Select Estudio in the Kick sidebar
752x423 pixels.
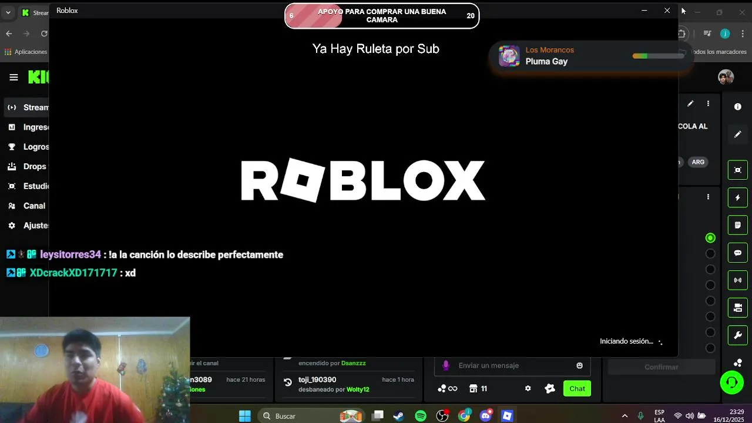[28, 186]
